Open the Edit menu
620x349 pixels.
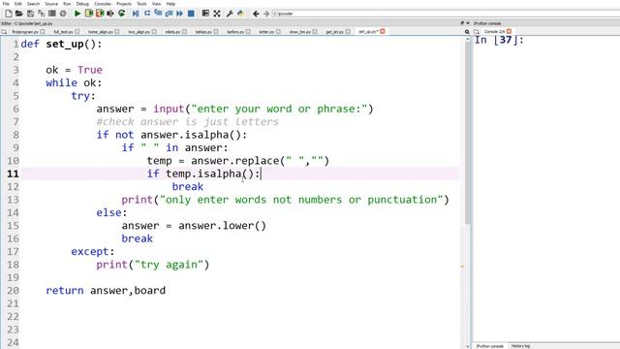18,4
